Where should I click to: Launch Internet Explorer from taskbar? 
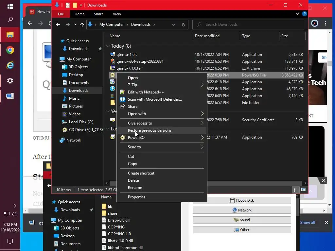(x=10, y=65)
